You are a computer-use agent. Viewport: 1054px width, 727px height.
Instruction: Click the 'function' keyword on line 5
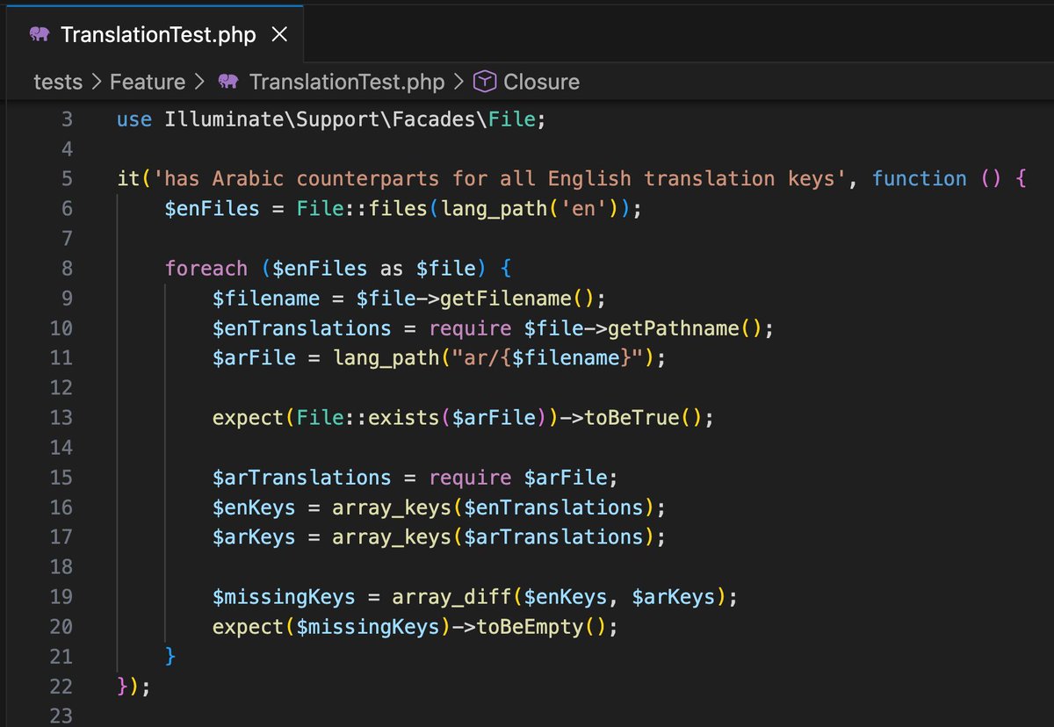(x=919, y=179)
